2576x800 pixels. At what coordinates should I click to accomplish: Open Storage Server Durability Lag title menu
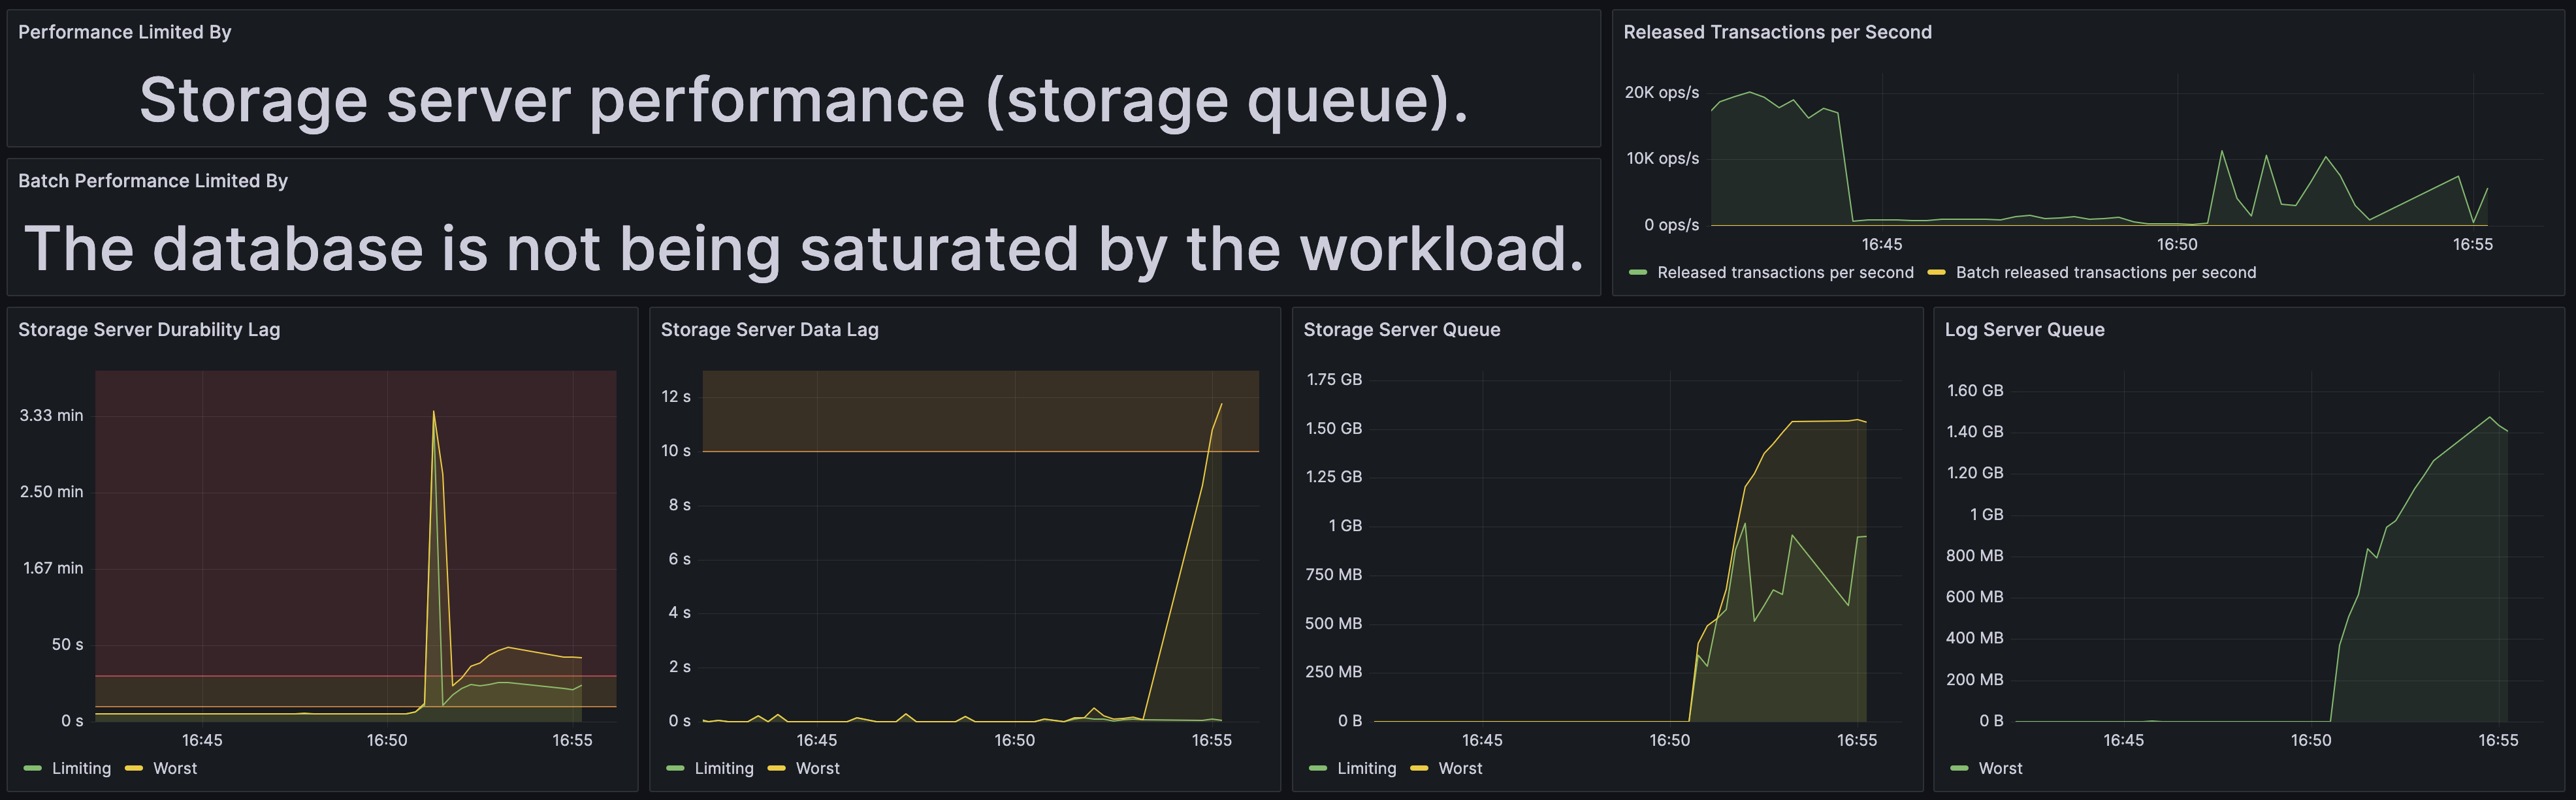coord(149,330)
